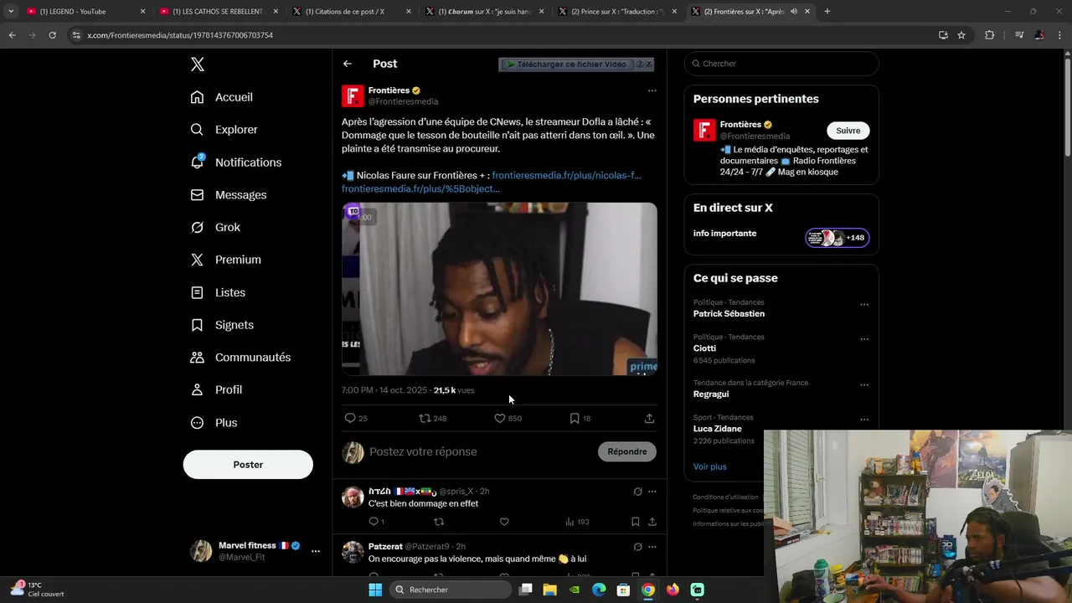Open Chrome extensions puzzle icon
The height and width of the screenshot is (603, 1072).
pos(990,35)
